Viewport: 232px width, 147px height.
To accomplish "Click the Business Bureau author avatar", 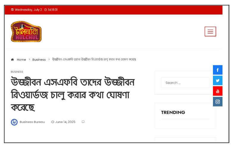I will [x=14, y=122].
